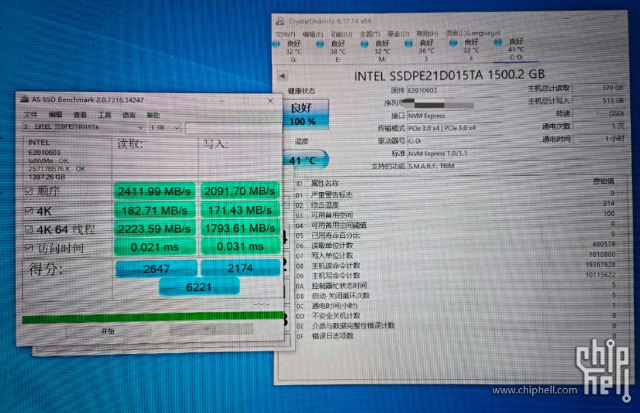Select SMART row 05 已用寿命百分比
Screen dimensions: 640x413
[455, 235]
